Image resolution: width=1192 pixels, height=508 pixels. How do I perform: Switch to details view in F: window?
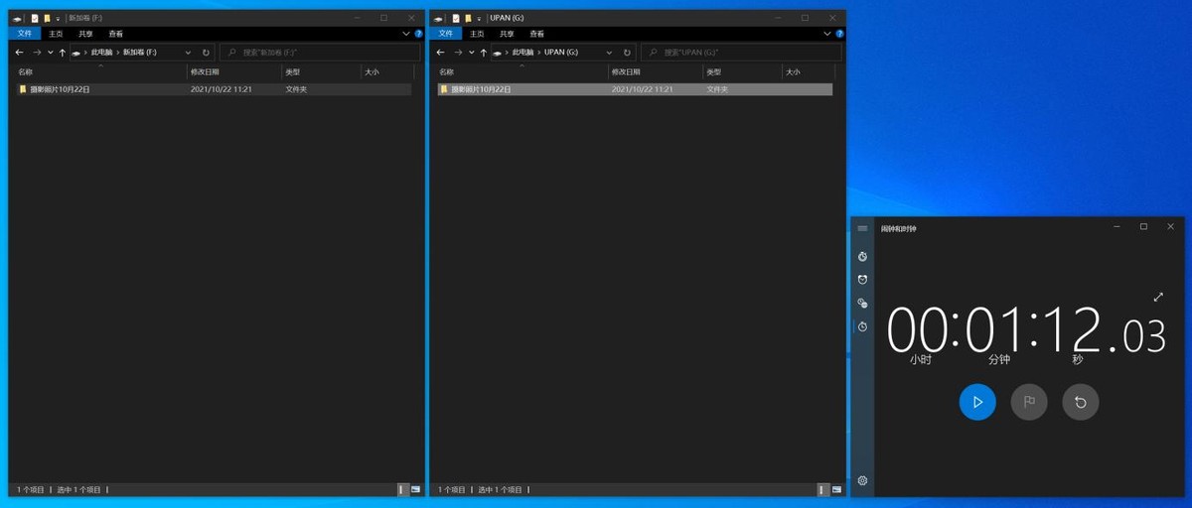[x=403, y=489]
